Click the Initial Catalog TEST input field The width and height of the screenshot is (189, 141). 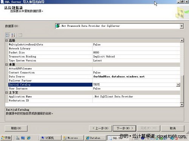(135, 84)
